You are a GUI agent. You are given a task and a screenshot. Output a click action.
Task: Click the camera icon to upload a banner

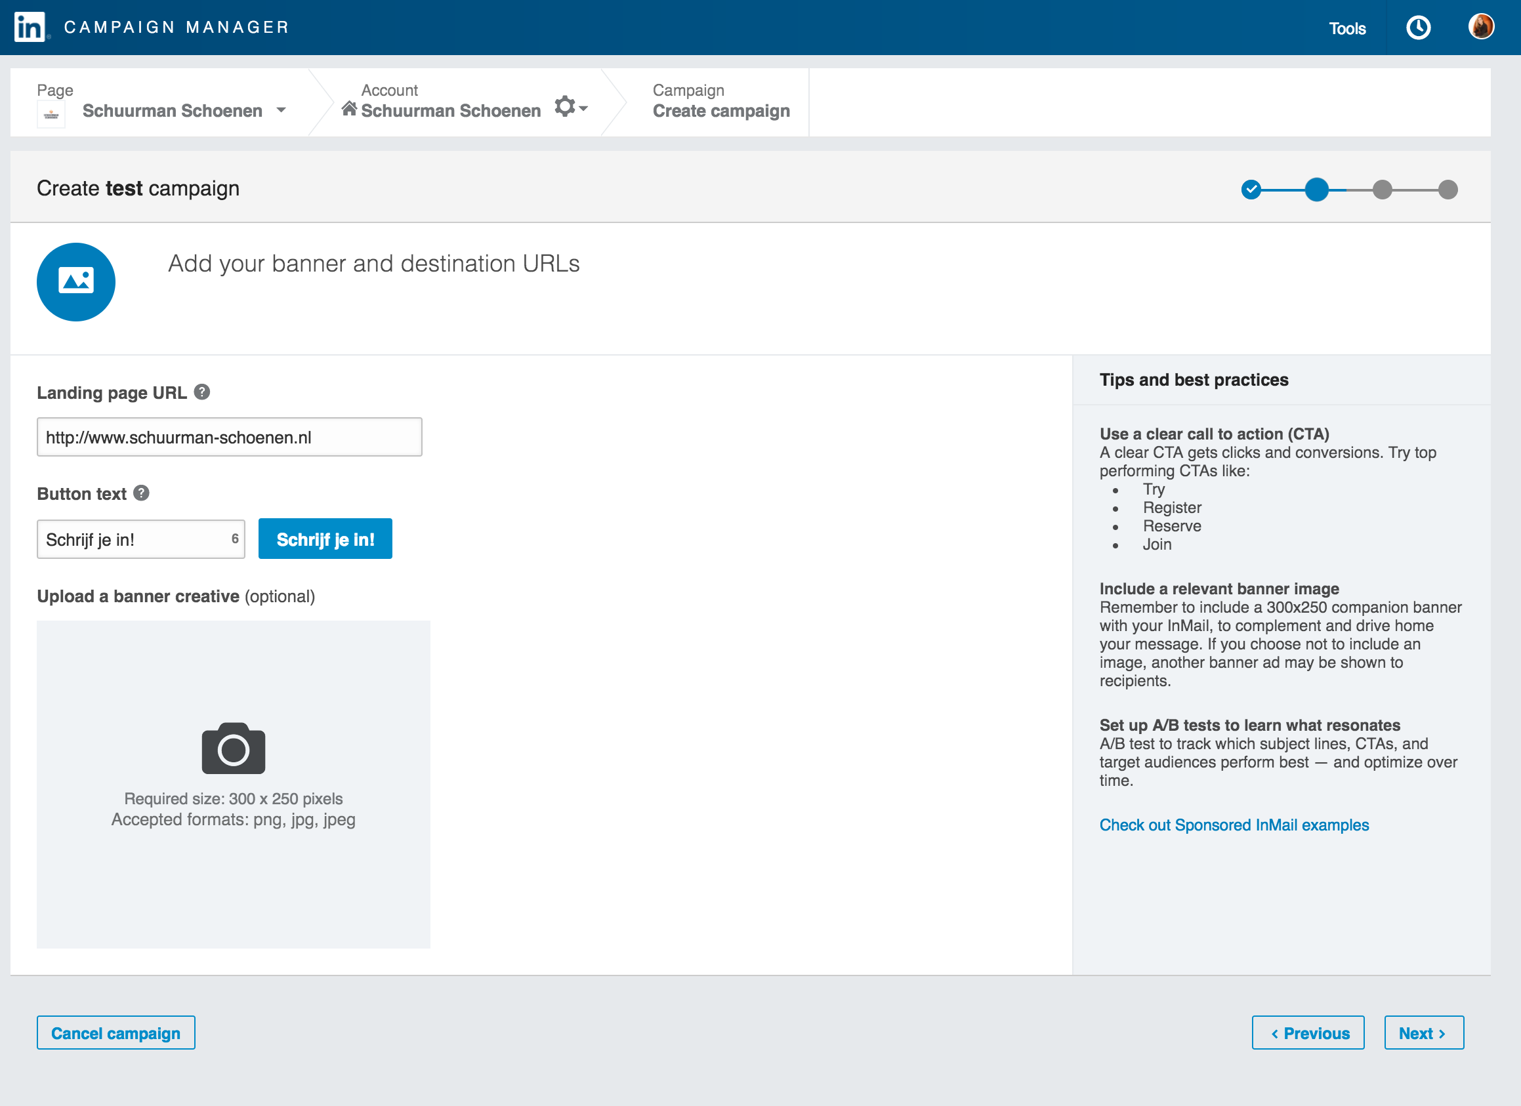pyautogui.click(x=234, y=748)
